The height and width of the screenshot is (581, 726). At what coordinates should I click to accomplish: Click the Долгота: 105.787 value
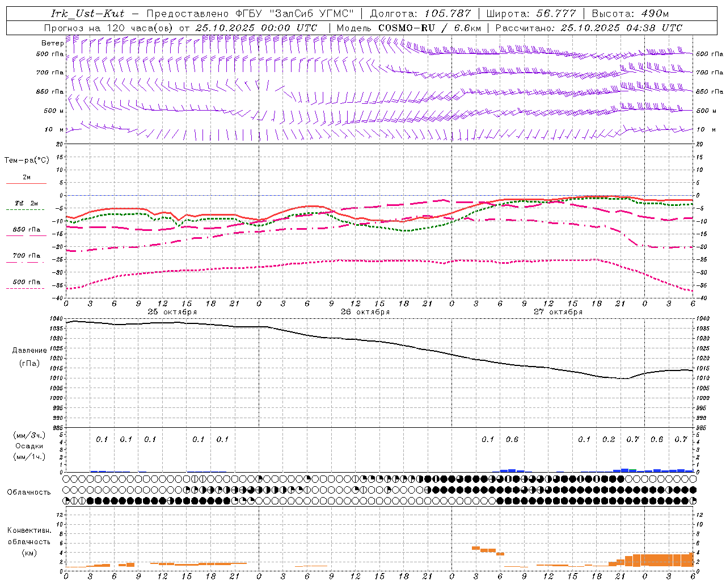(420, 14)
